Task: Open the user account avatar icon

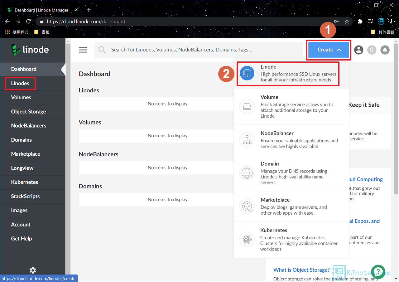Action: click(359, 50)
